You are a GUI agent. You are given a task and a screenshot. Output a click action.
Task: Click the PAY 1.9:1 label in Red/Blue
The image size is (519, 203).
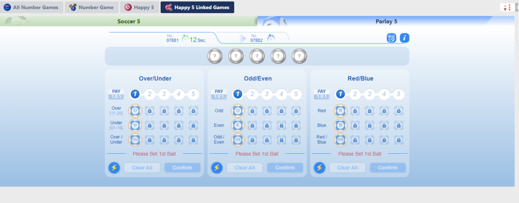[321, 94]
